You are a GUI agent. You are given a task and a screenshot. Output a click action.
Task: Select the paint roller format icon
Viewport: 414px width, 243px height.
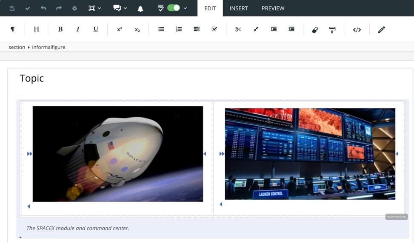[x=332, y=30]
